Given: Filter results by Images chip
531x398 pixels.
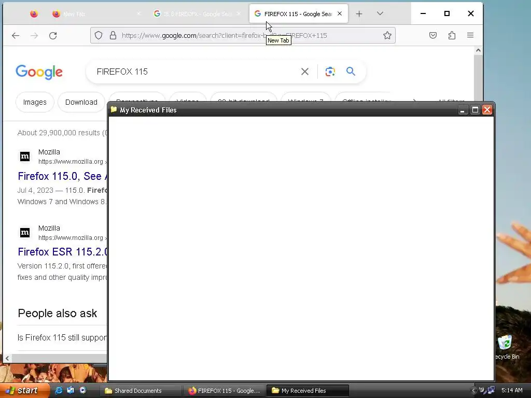Looking at the screenshot, I should 35,102.
